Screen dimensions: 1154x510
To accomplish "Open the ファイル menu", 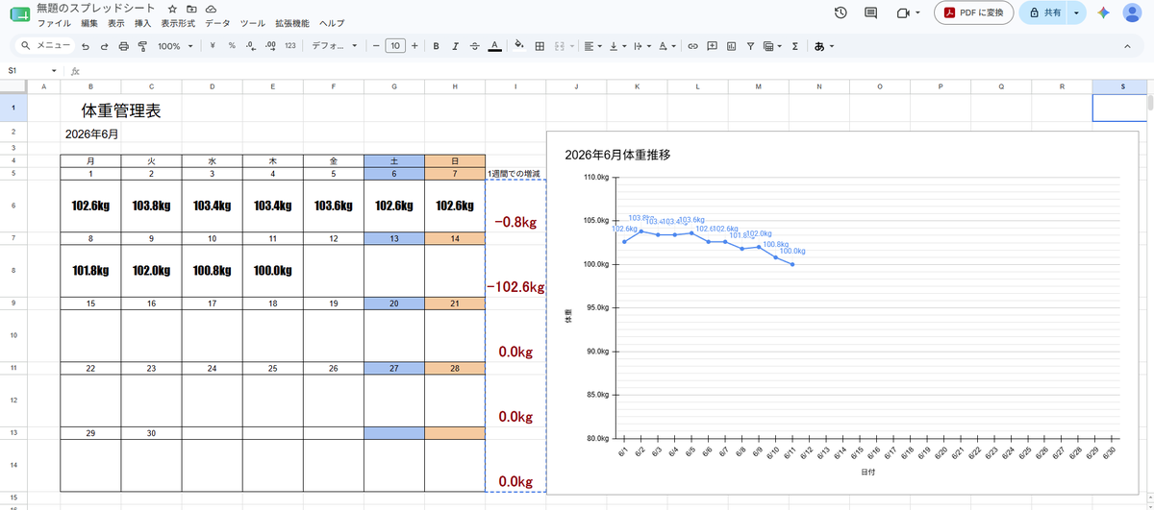I will pyautogui.click(x=54, y=22).
